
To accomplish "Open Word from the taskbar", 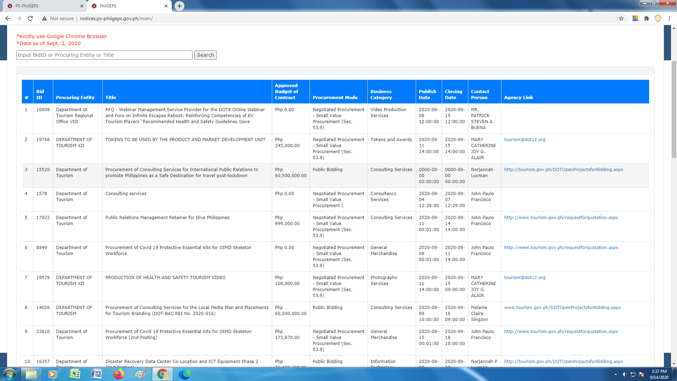I will pyautogui.click(x=97, y=374).
